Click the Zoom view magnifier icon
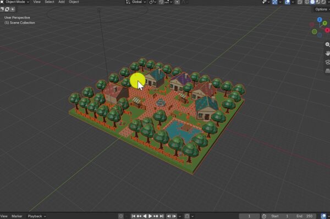 [327, 44]
